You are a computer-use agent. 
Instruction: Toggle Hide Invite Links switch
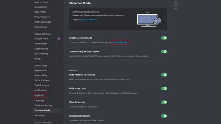pyautogui.click(x=164, y=89)
